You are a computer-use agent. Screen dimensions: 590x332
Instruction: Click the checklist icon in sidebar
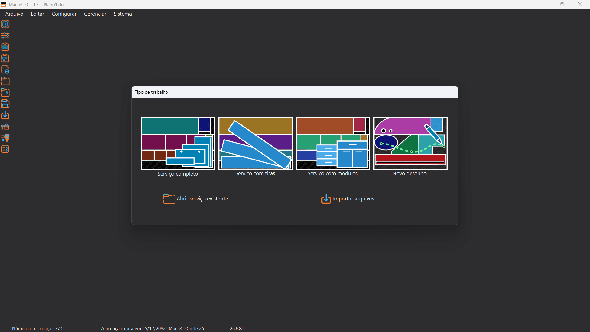pyautogui.click(x=5, y=149)
